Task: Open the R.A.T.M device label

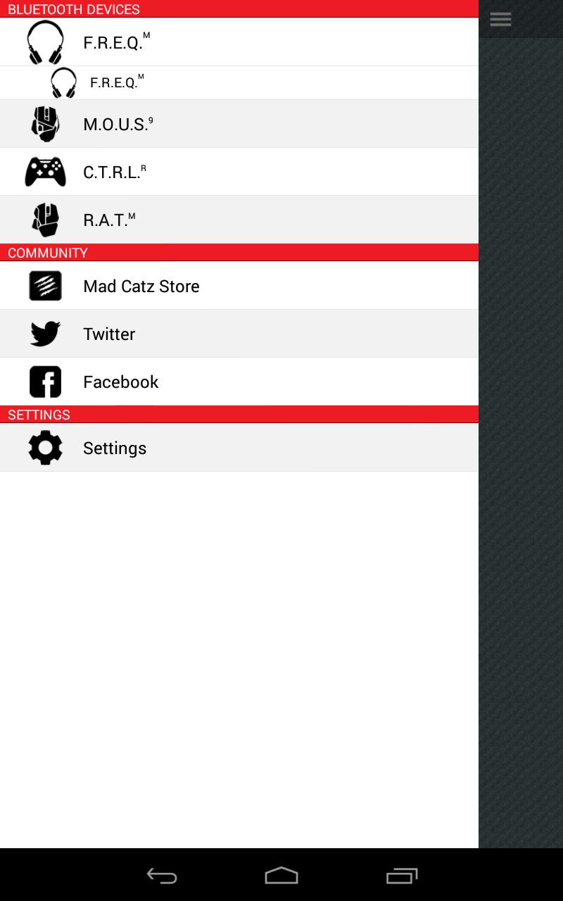Action: pyautogui.click(x=109, y=220)
